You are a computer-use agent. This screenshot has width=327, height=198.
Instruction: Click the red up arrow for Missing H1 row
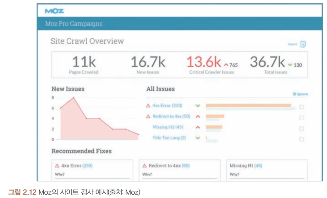(x=198, y=127)
